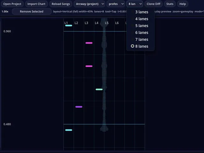The height and width of the screenshot is (153, 204).
Task: Click the Clone Diff button
Action: pos(153,4)
